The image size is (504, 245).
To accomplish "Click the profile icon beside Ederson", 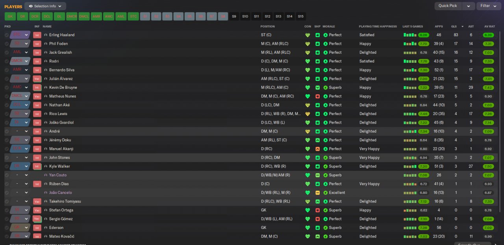I will 46,228.
